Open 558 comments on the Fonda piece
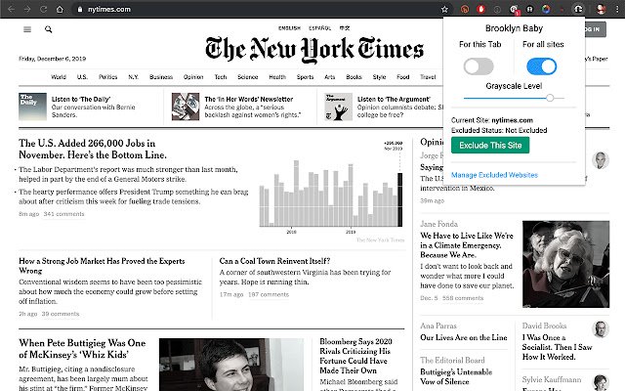The height and width of the screenshot is (391, 625). click(463, 298)
